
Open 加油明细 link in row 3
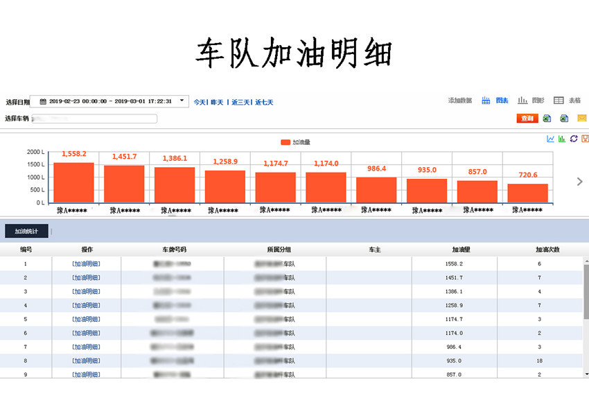click(x=86, y=292)
